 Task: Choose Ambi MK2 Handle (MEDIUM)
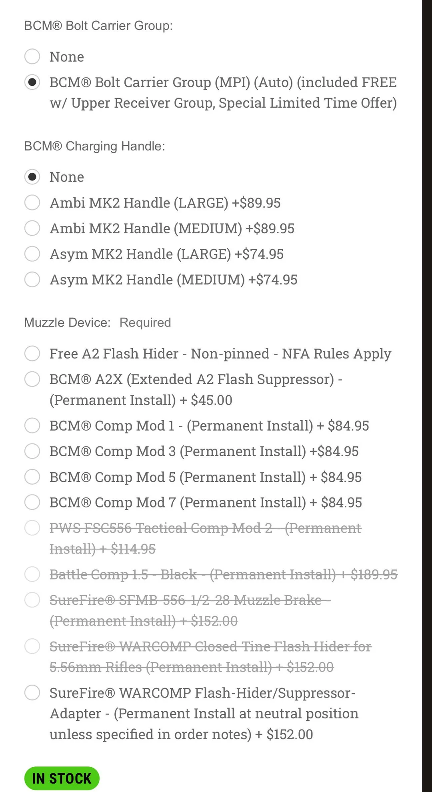tap(32, 228)
